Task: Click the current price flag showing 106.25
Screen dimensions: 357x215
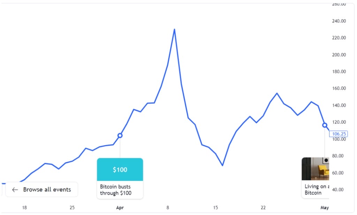Action: click(x=339, y=134)
